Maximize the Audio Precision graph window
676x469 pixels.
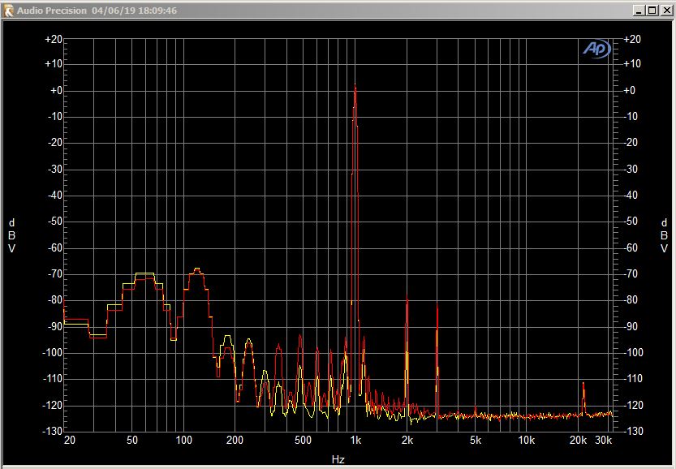coord(652,11)
